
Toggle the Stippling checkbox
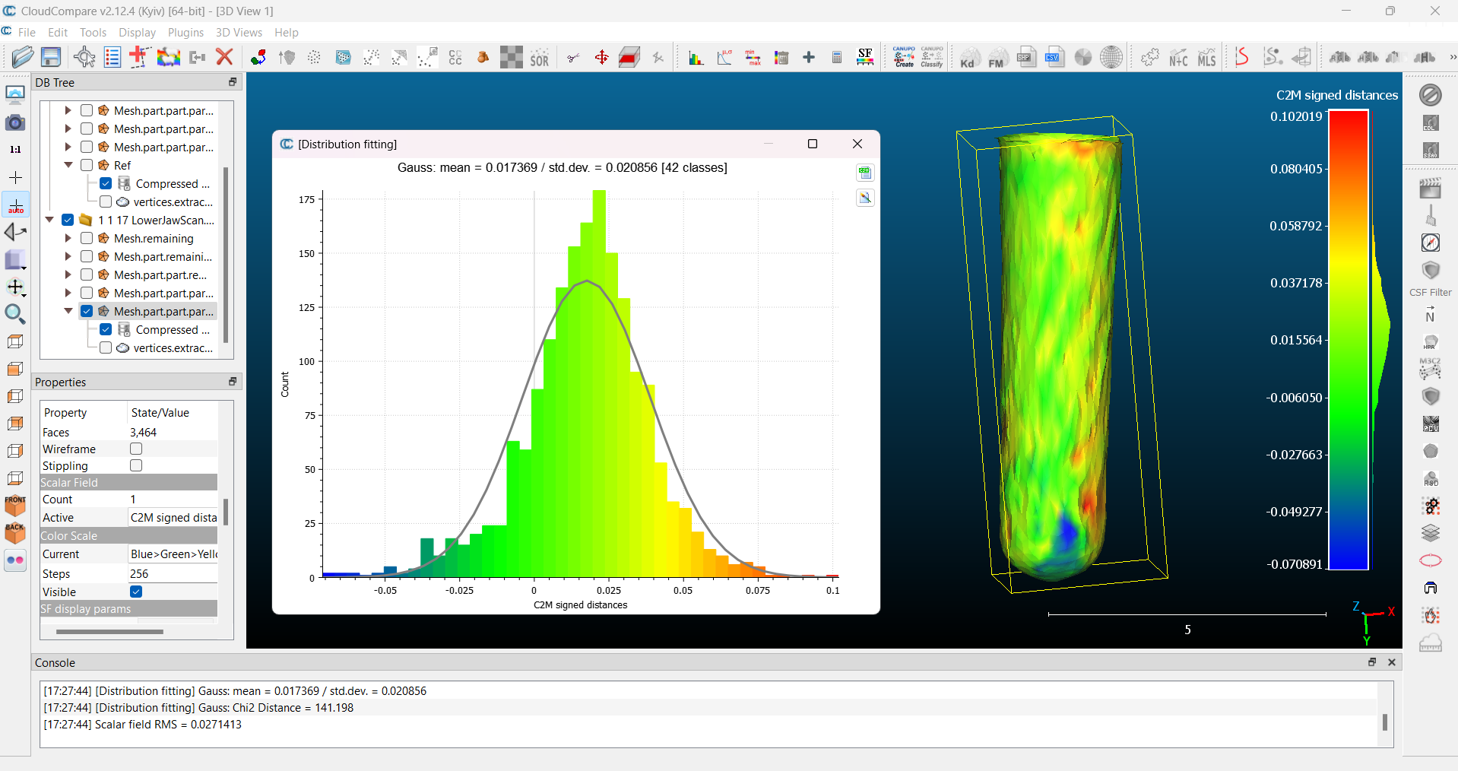[136, 465]
